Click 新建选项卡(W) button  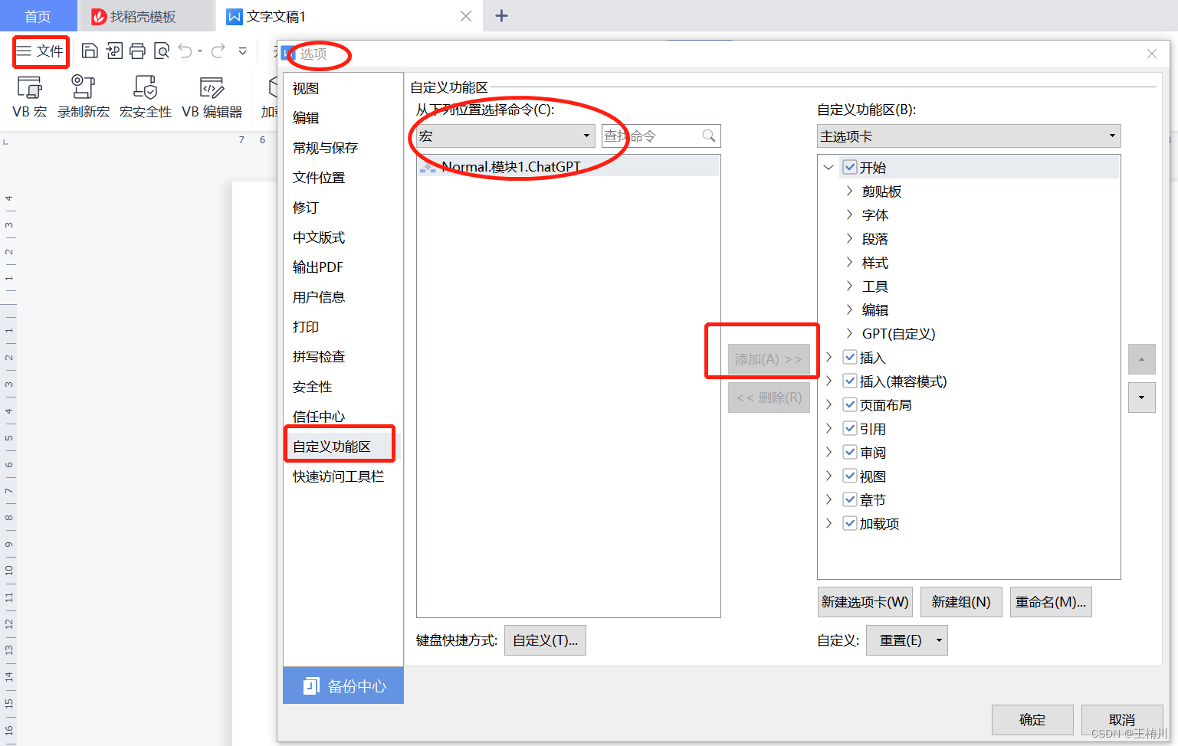[865, 602]
